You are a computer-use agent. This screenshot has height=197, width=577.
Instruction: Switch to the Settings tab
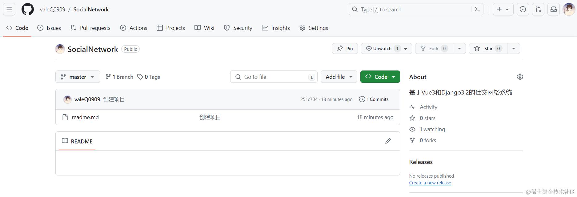(x=314, y=28)
